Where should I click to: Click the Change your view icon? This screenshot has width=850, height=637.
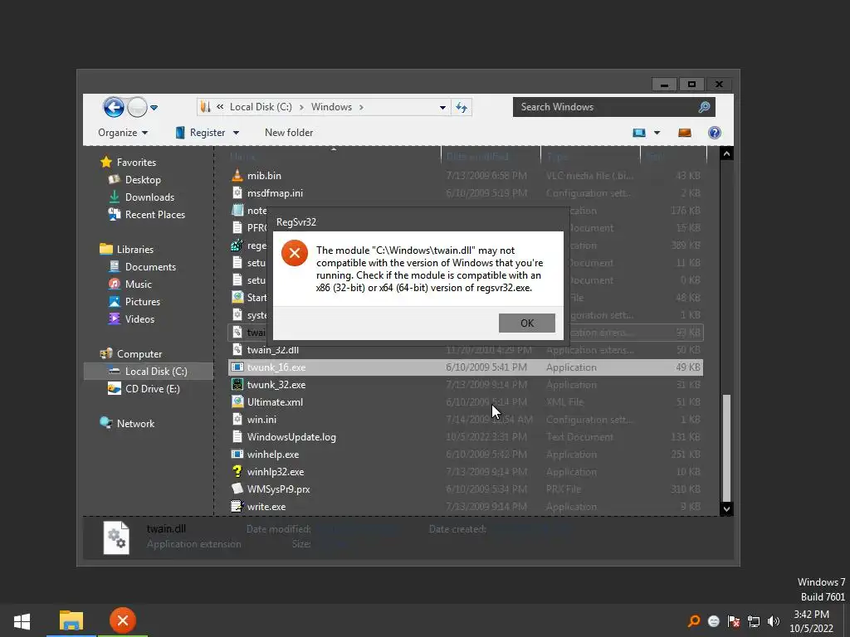[x=639, y=133]
